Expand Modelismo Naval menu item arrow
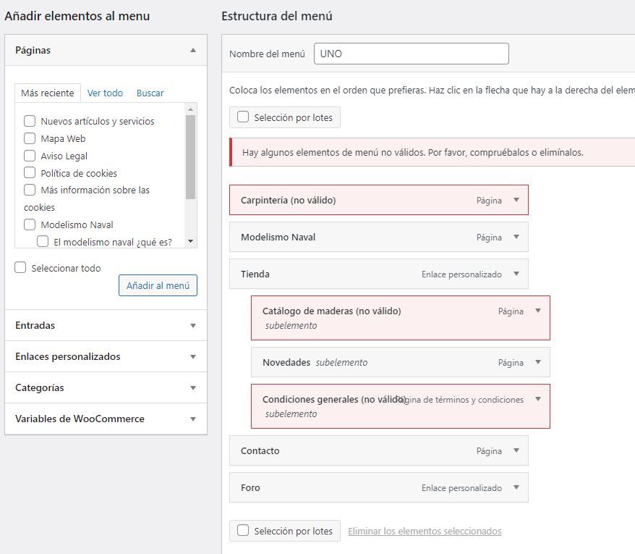 pyautogui.click(x=516, y=237)
